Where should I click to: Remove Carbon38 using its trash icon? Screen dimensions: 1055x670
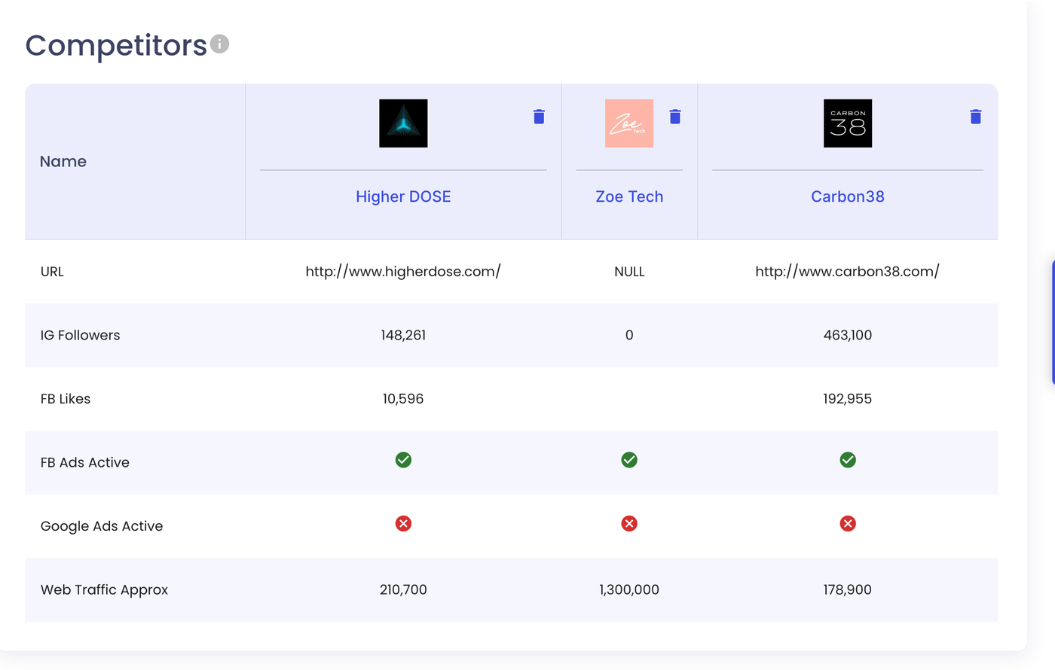pyautogui.click(x=976, y=117)
